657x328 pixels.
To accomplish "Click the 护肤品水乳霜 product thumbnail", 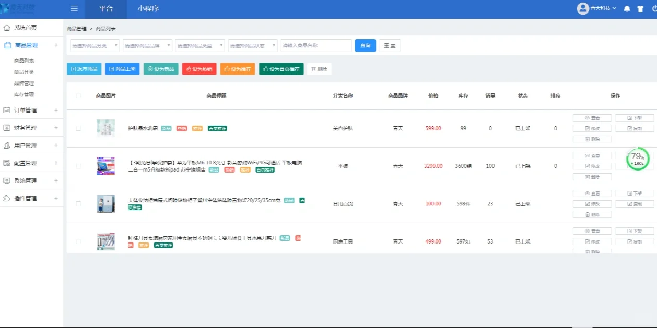I will (105, 128).
